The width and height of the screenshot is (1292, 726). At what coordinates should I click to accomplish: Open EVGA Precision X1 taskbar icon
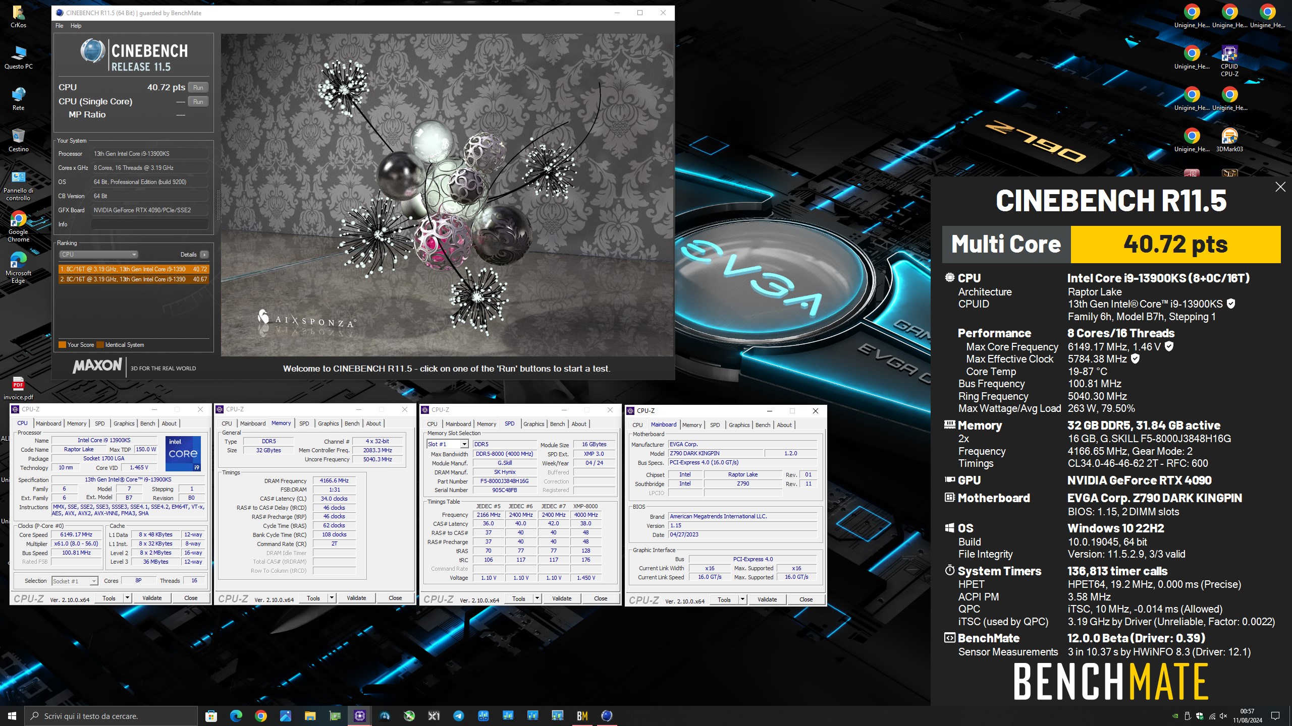pos(434,716)
